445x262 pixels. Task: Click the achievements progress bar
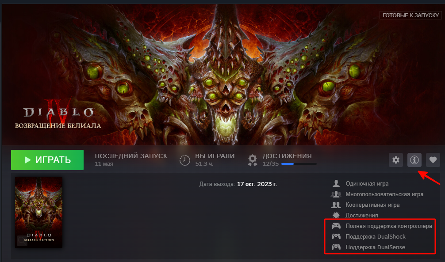click(299, 164)
